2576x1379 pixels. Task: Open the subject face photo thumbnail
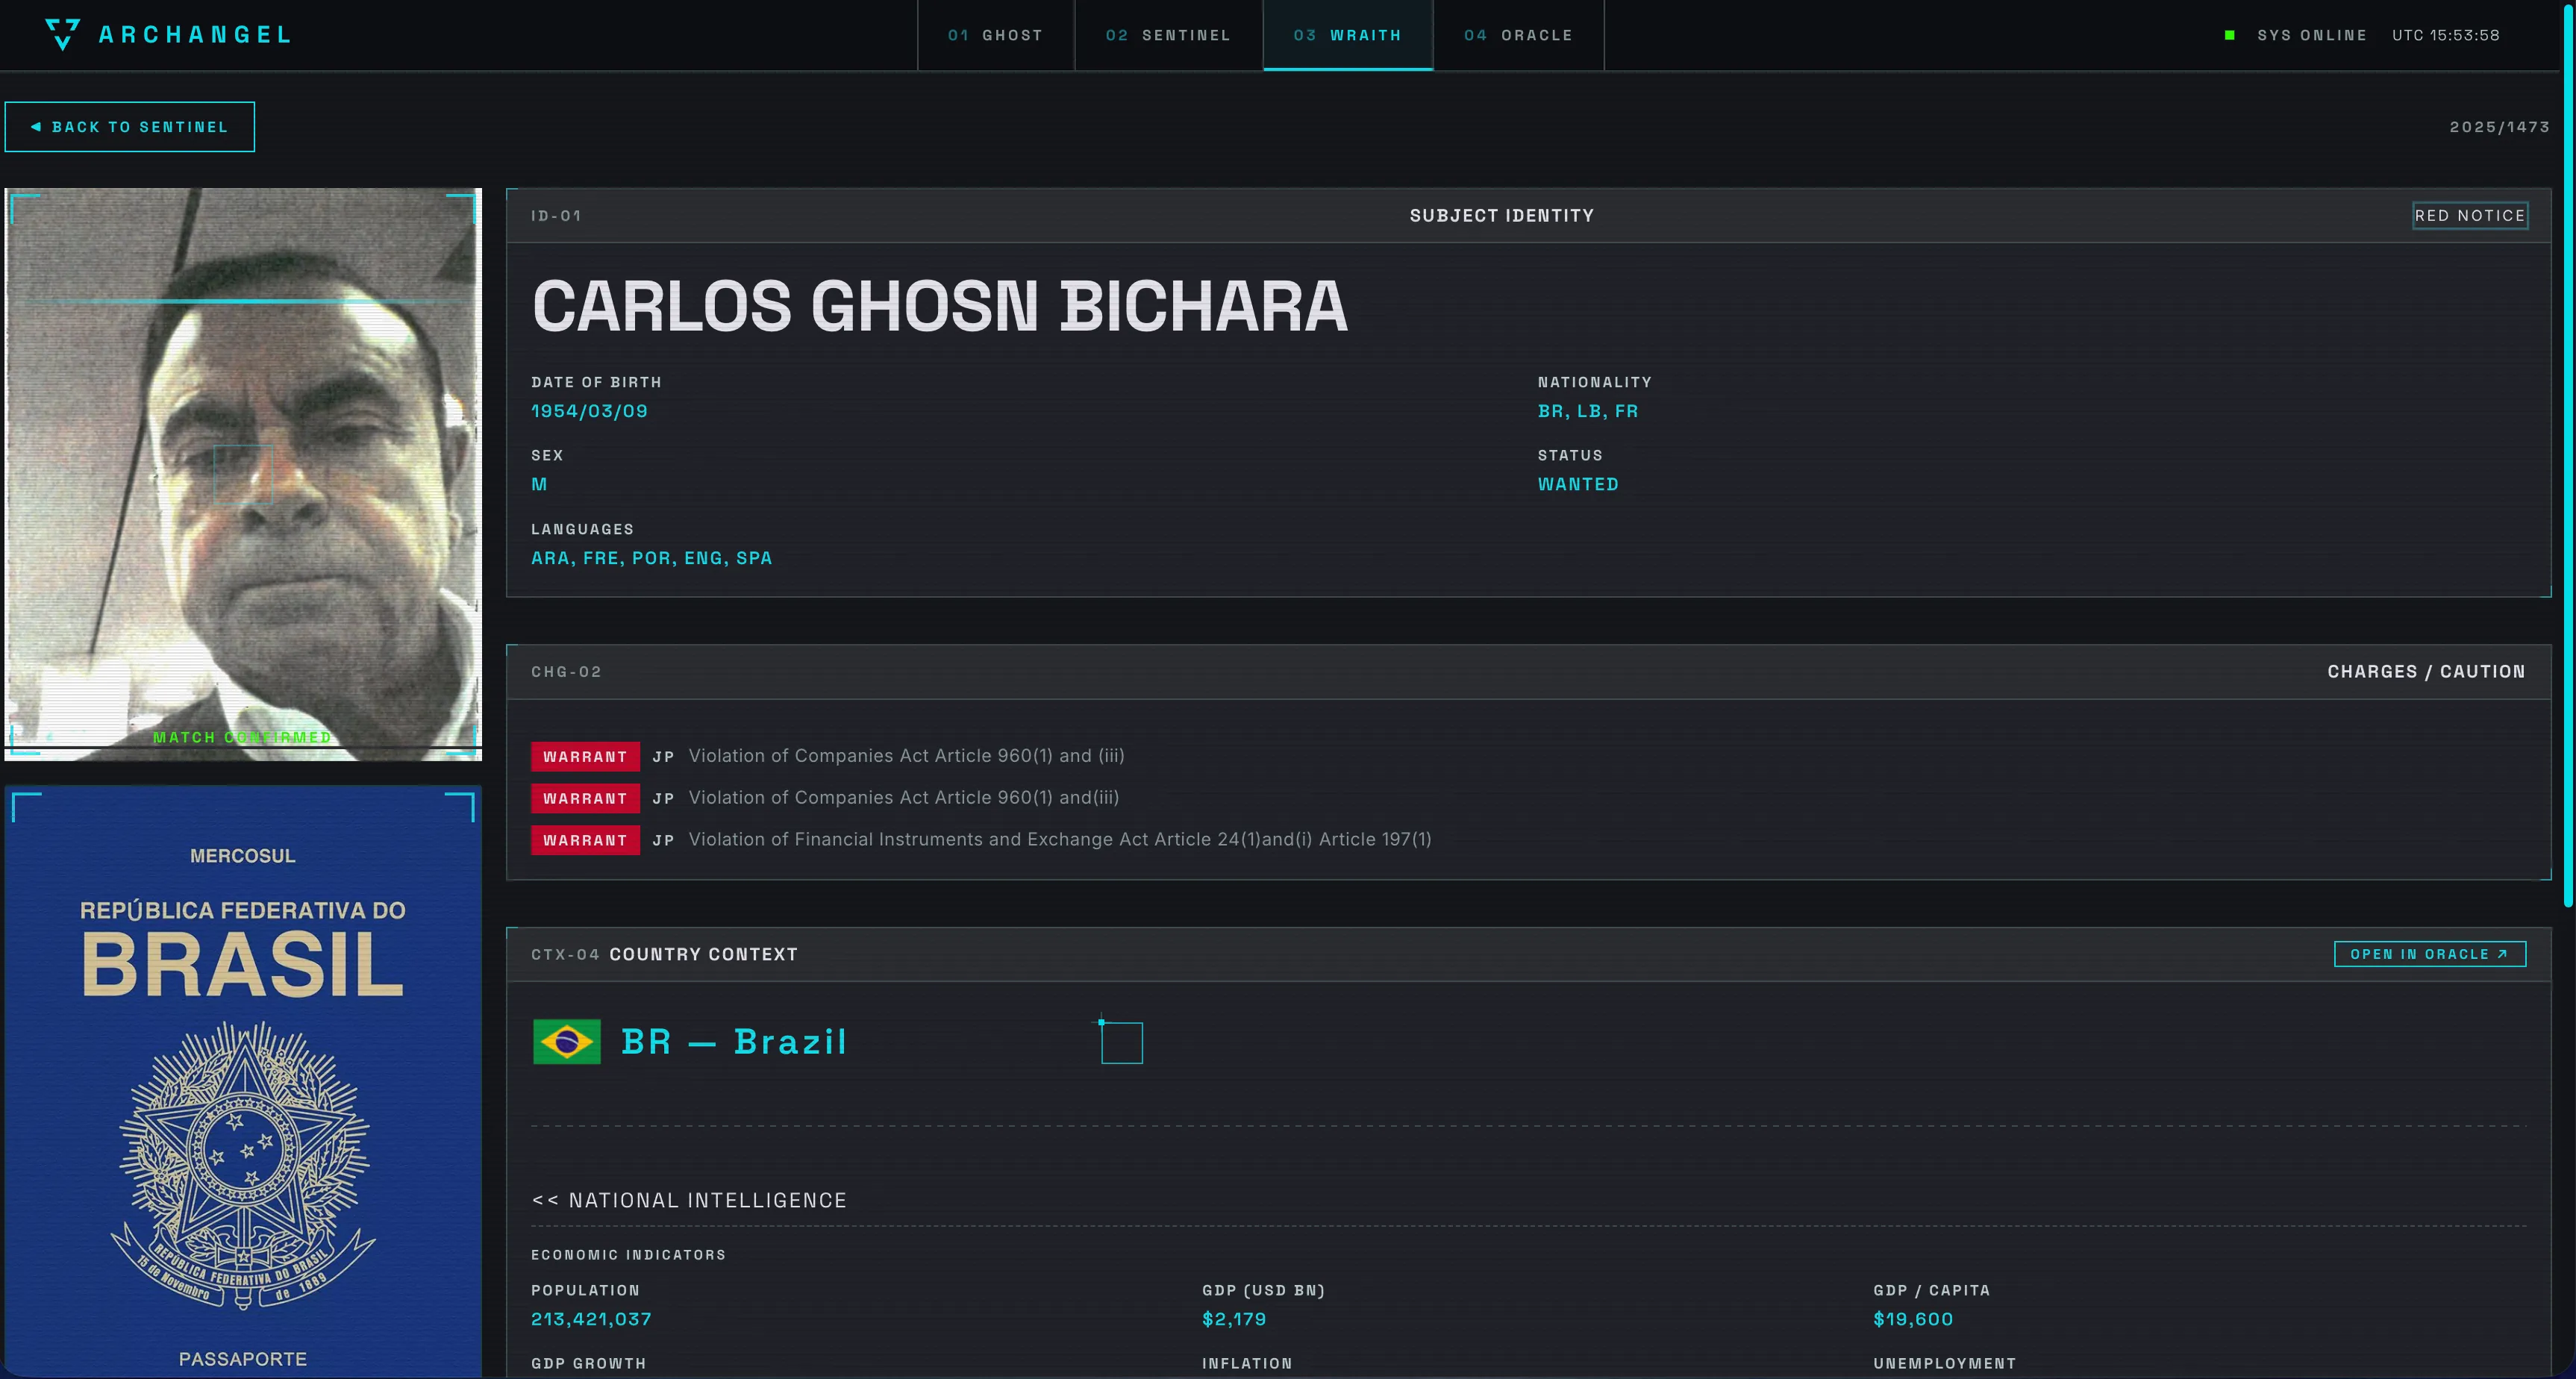click(243, 474)
